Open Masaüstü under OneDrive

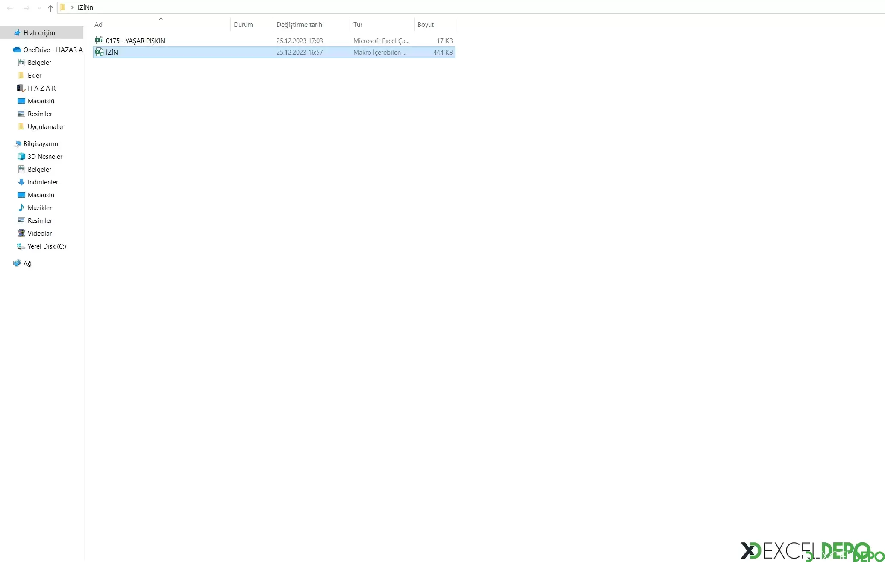coord(41,101)
